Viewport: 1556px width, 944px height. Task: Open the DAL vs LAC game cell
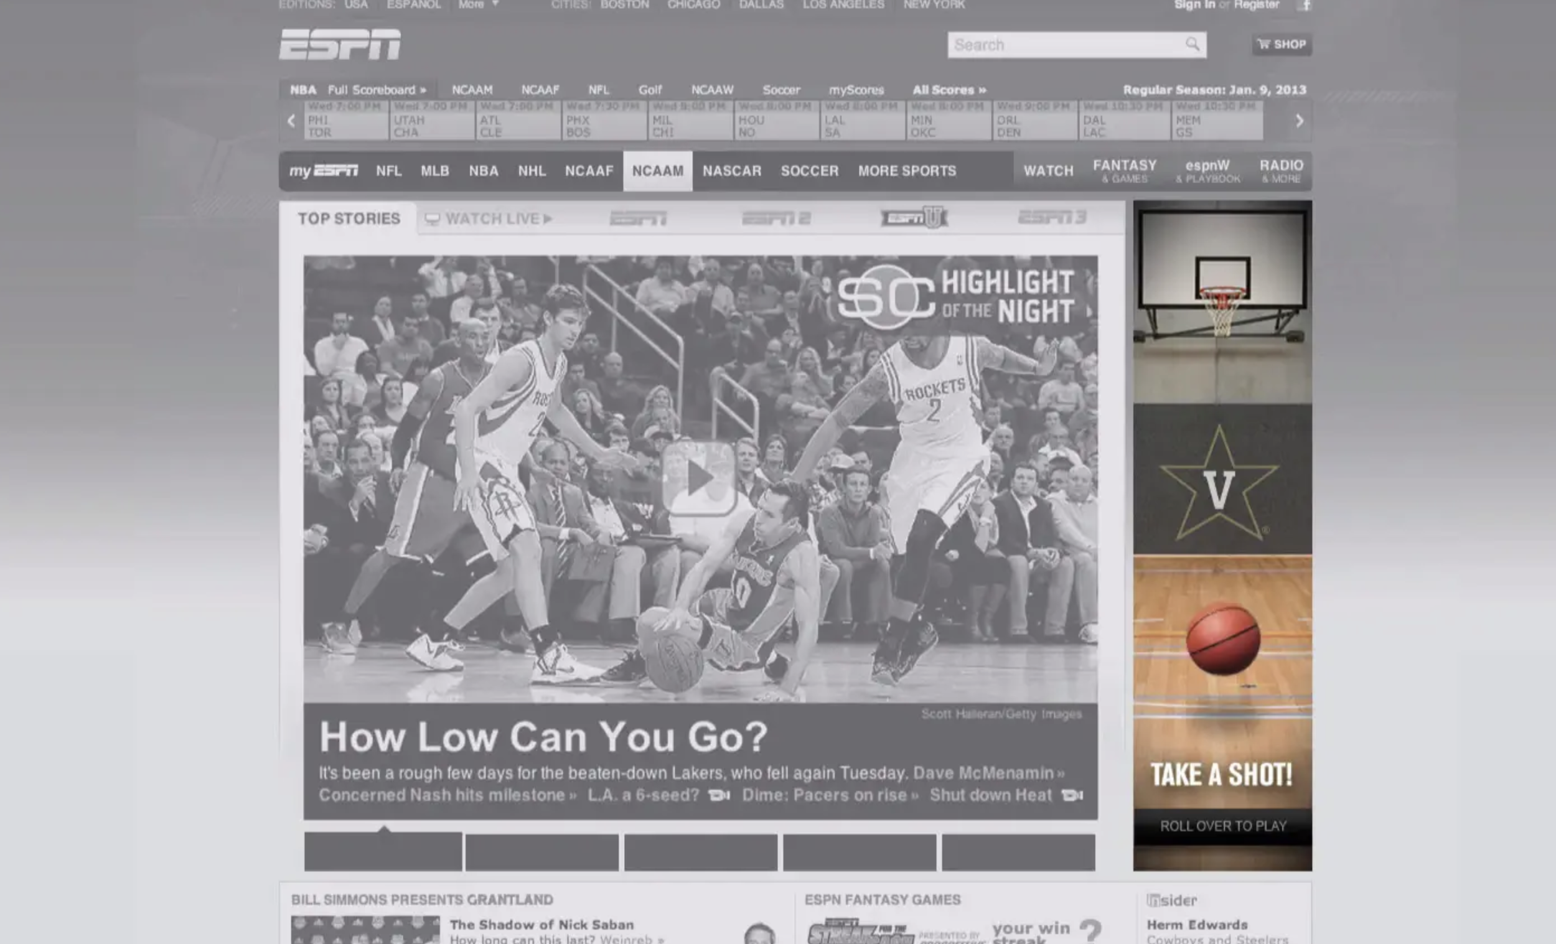pos(1125,120)
